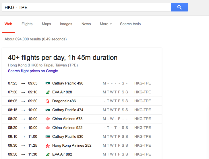Click the 09:05 arrival time
This screenshot has height=159, width=209.
pyautogui.click(x=33, y=83)
